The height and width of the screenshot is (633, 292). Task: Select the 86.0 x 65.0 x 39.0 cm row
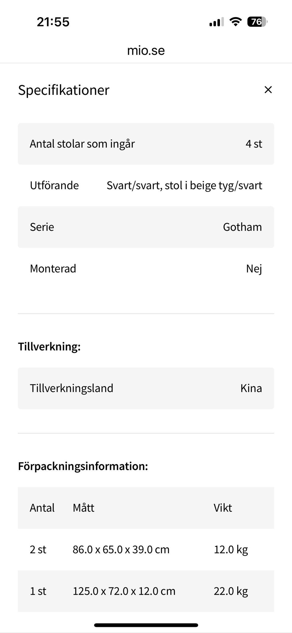pos(146,549)
